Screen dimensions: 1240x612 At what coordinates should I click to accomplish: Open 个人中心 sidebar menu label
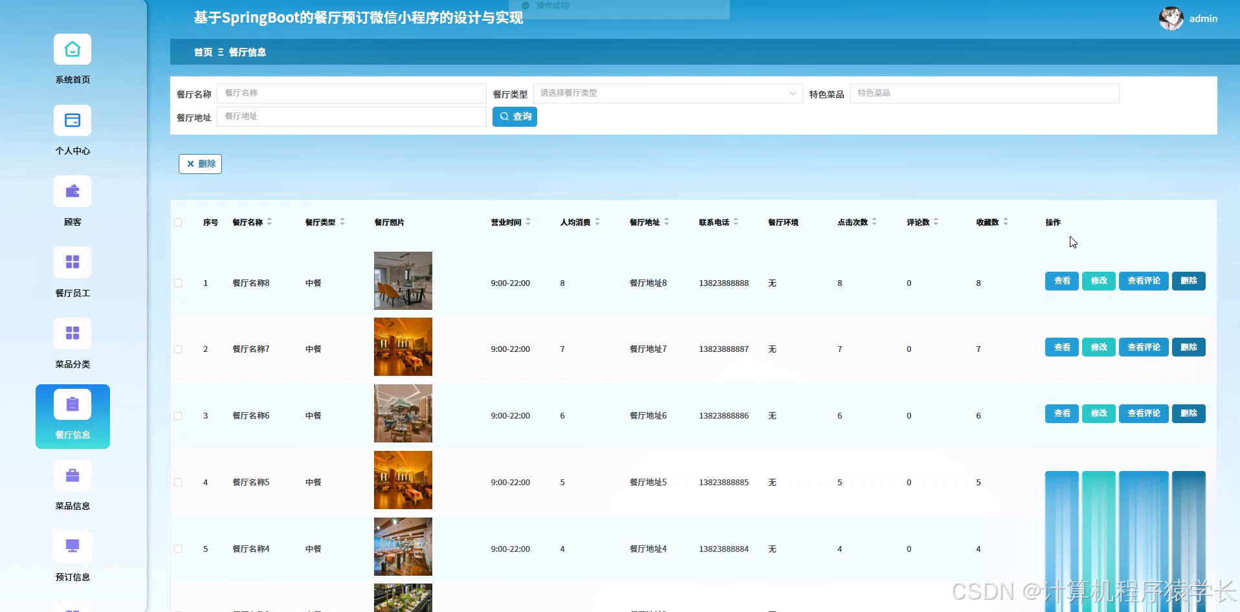[x=72, y=151]
